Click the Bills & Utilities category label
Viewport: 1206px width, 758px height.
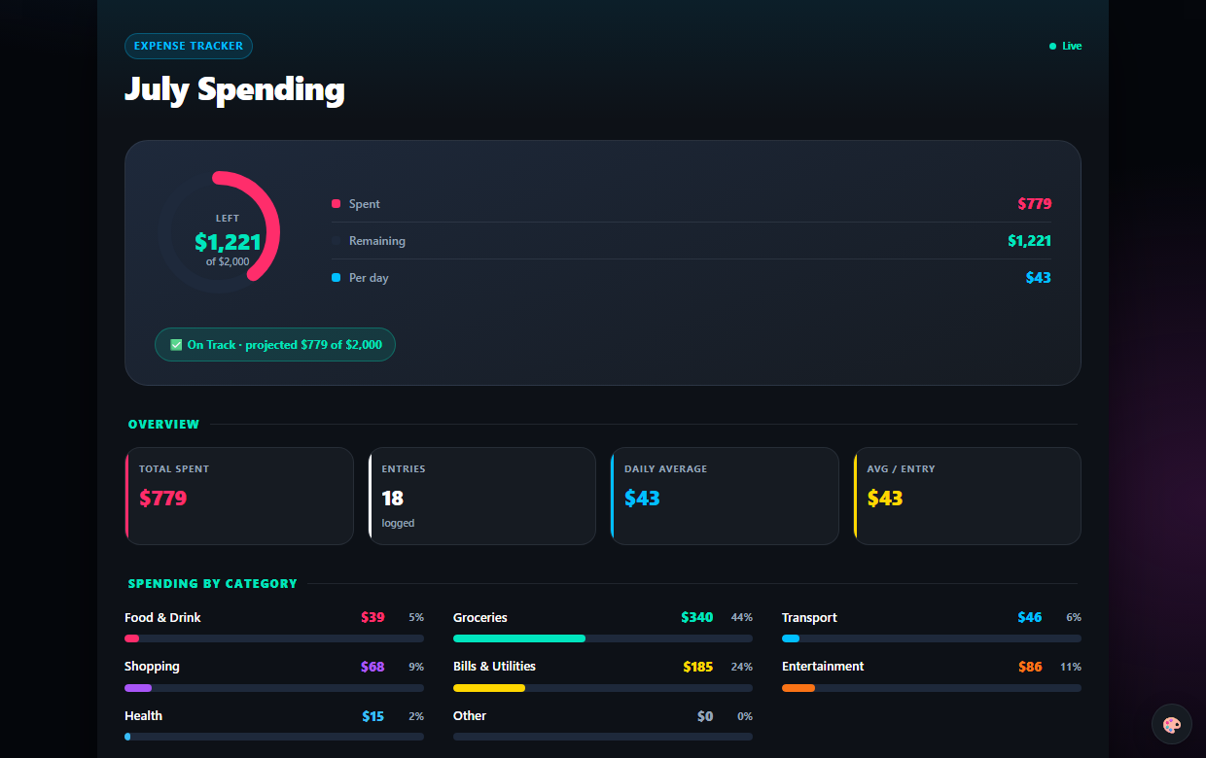point(494,667)
